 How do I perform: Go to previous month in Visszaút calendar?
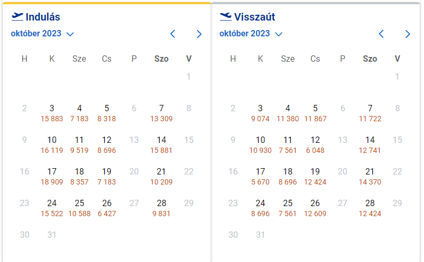pyautogui.click(x=381, y=34)
